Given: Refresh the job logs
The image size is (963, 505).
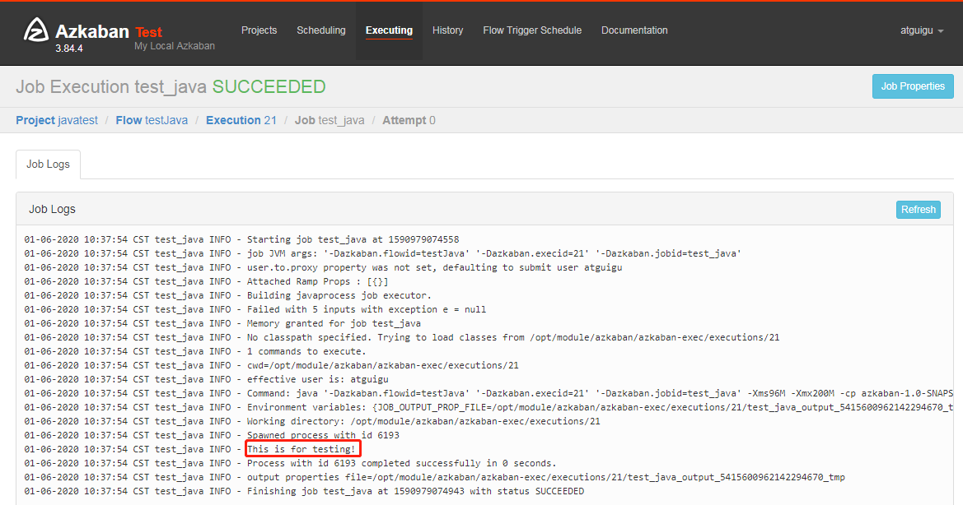Looking at the screenshot, I should [x=919, y=210].
